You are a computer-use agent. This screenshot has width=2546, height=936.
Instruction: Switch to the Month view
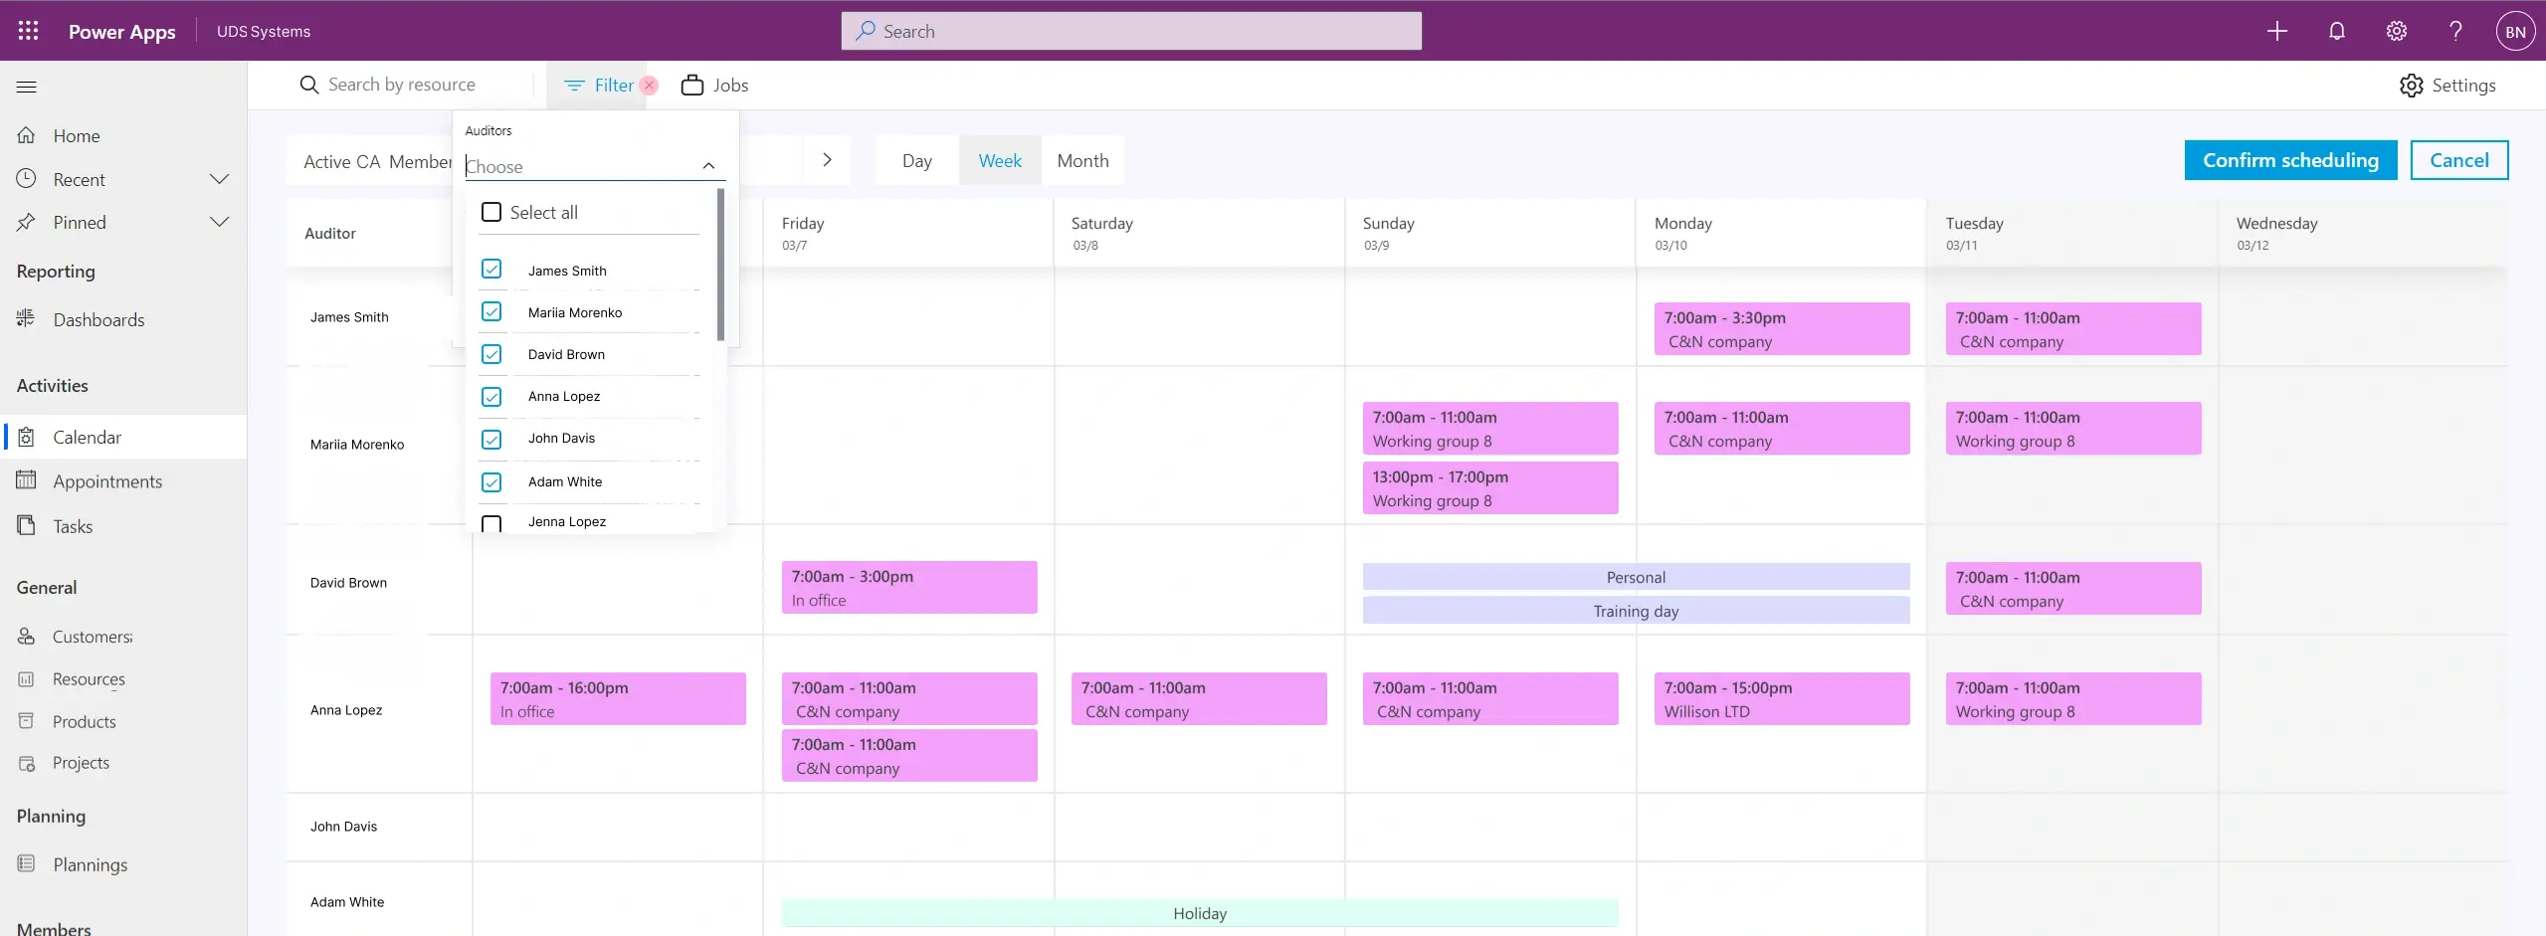pos(1081,160)
